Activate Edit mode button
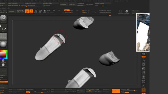This screenshot has width=168, height=94. tap(27, 11)
